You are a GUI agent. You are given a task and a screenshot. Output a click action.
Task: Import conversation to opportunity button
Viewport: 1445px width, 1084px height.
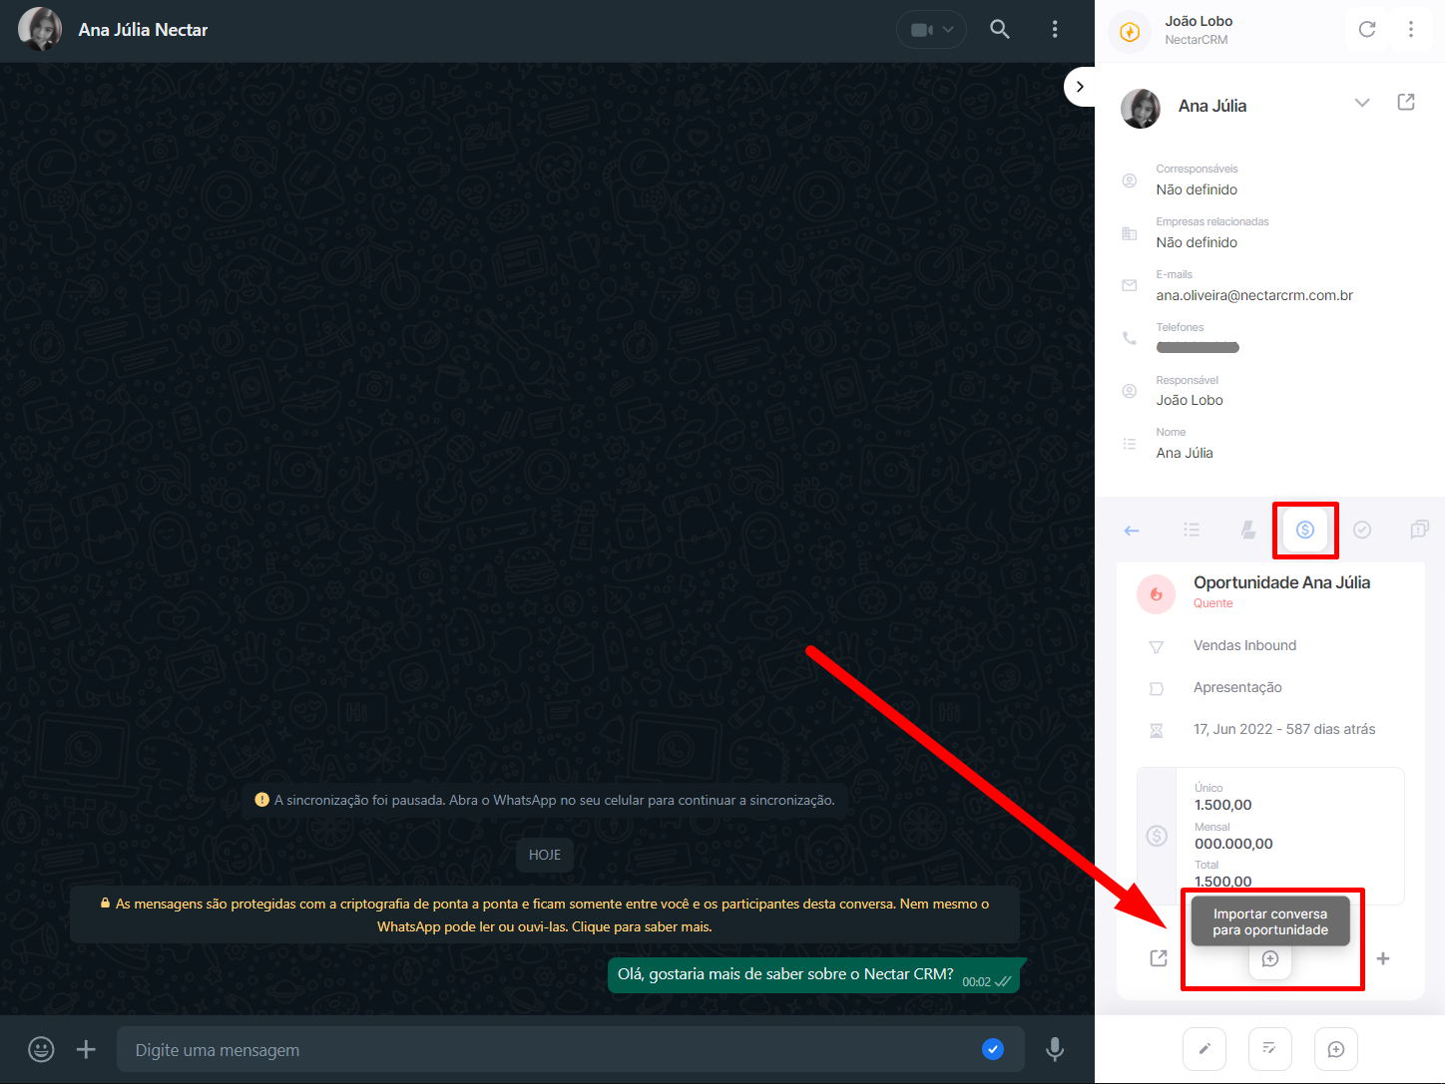[1270, 958]
